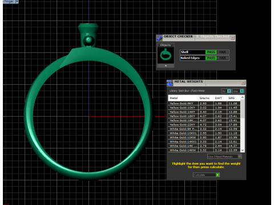274x205 pixels.
Task: Click the metal list scrollbar thumb
Action: (x=243, y=108)
